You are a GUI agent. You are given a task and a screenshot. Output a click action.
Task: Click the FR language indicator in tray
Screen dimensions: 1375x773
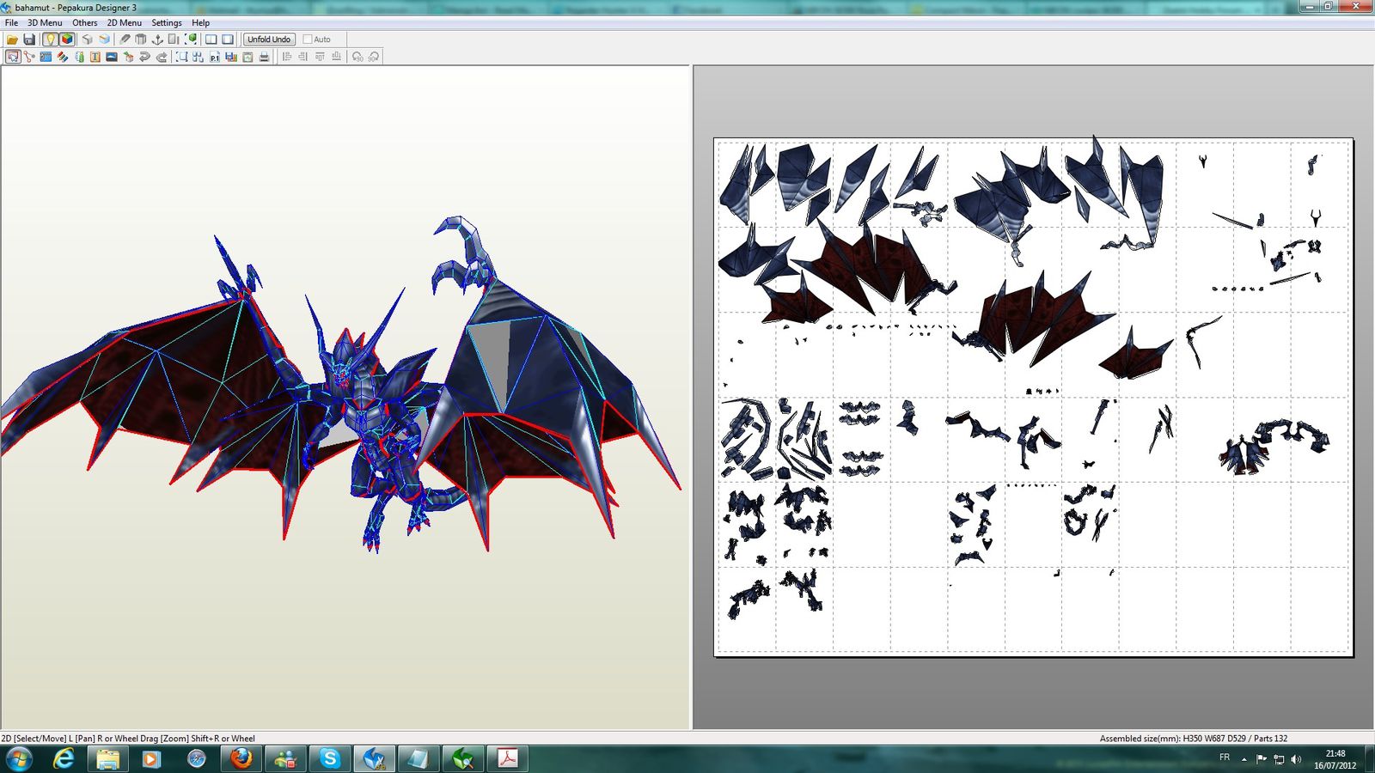coord(1225,758)
